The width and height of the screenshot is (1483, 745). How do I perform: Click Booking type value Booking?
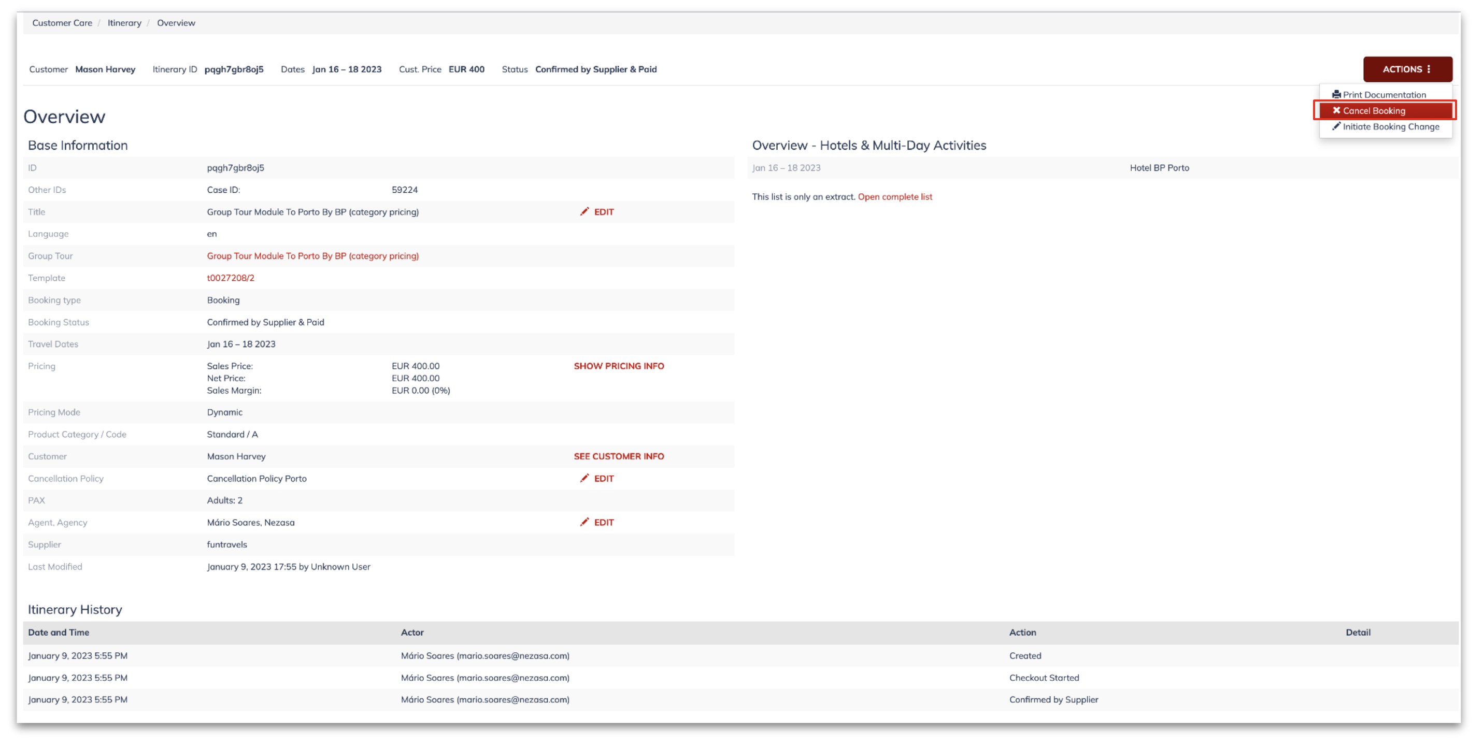click(223, 300)
